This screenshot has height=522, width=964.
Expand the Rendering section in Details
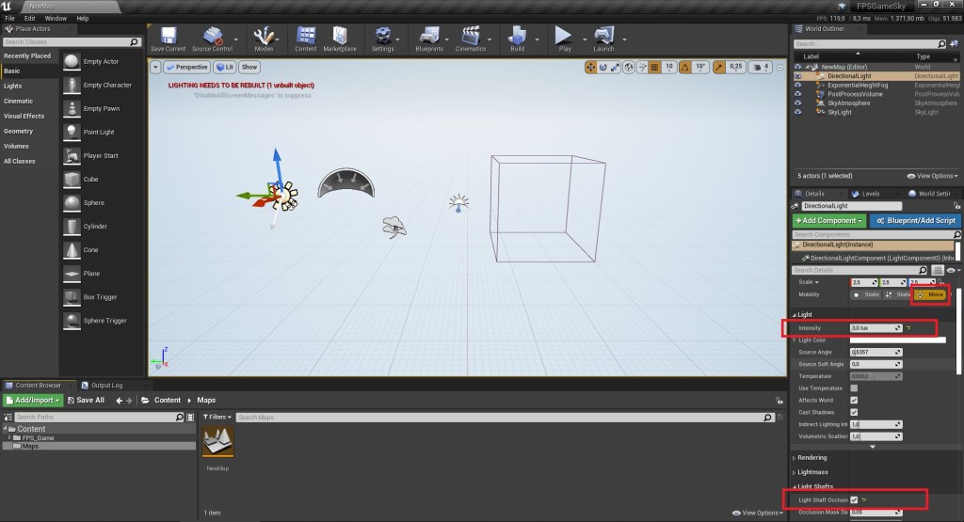coord(812,458)
